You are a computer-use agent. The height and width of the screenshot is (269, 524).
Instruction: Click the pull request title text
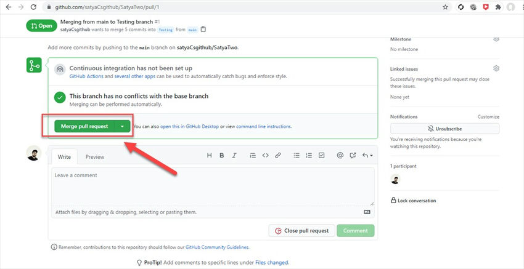tap(107, 22)
